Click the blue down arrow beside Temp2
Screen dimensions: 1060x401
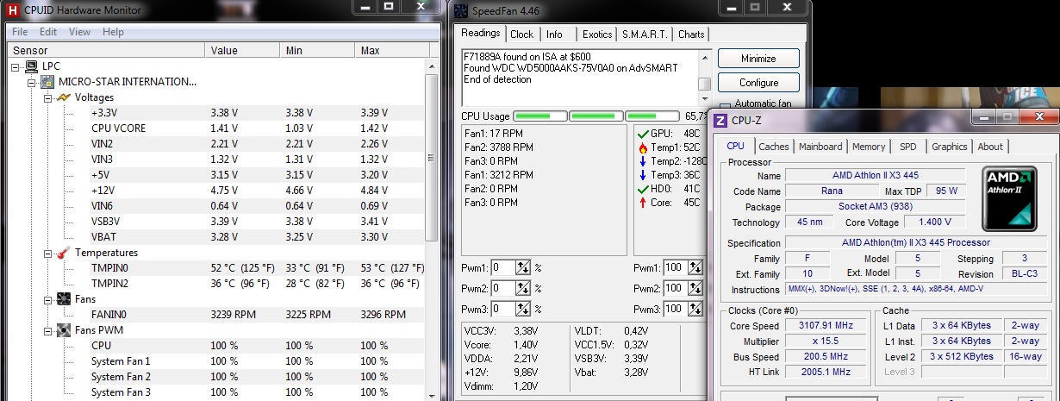[x=642, y=161]
